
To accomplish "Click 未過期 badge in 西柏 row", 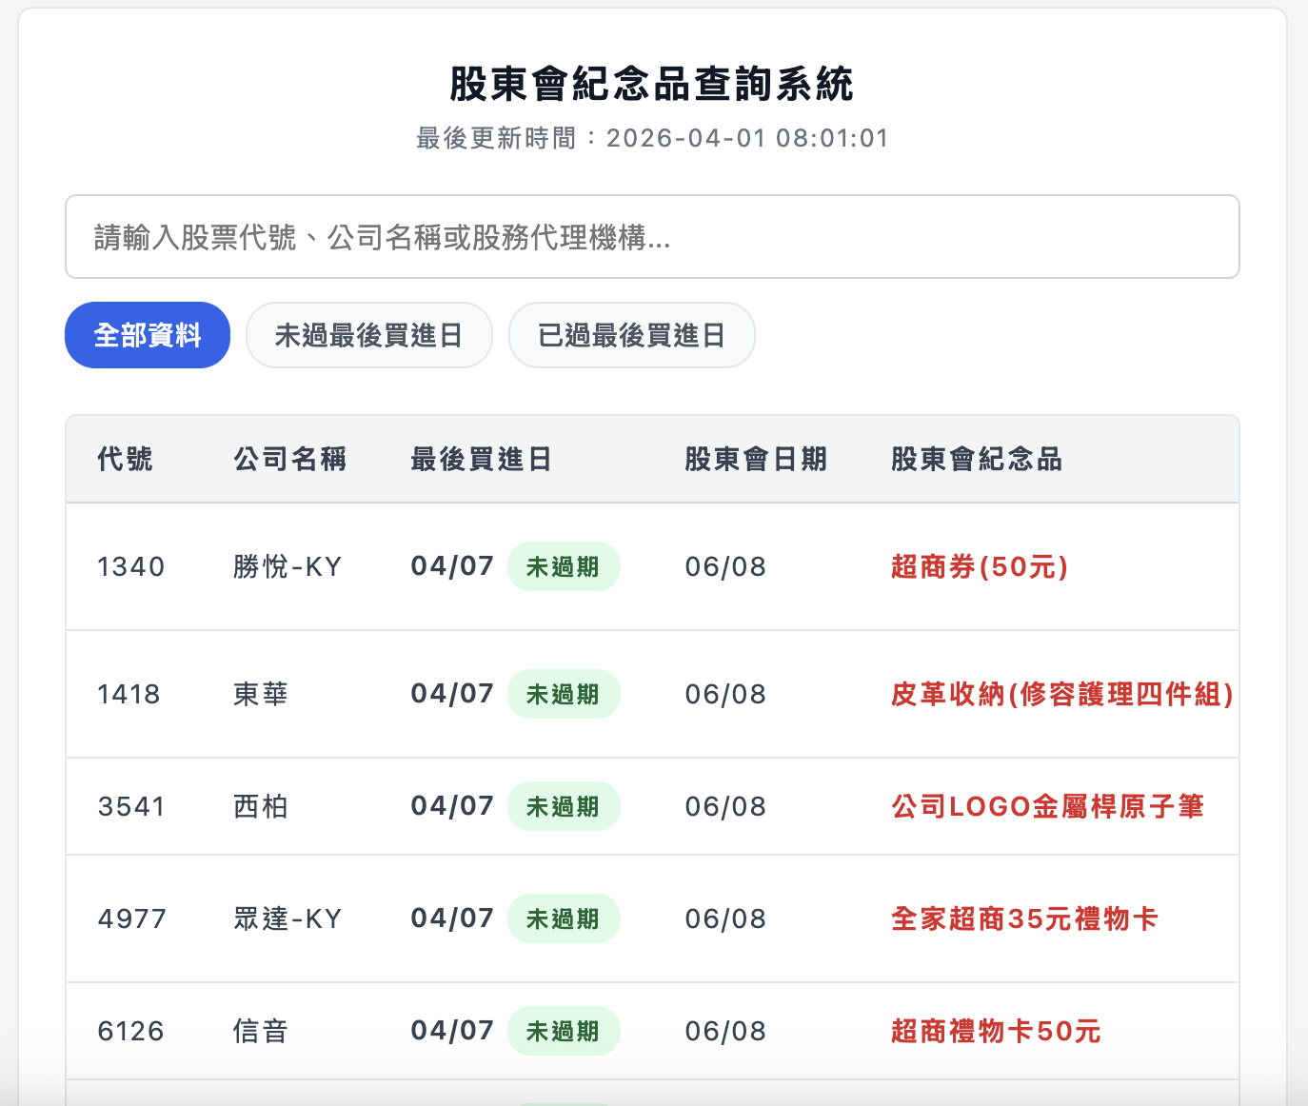I will 564,807.
